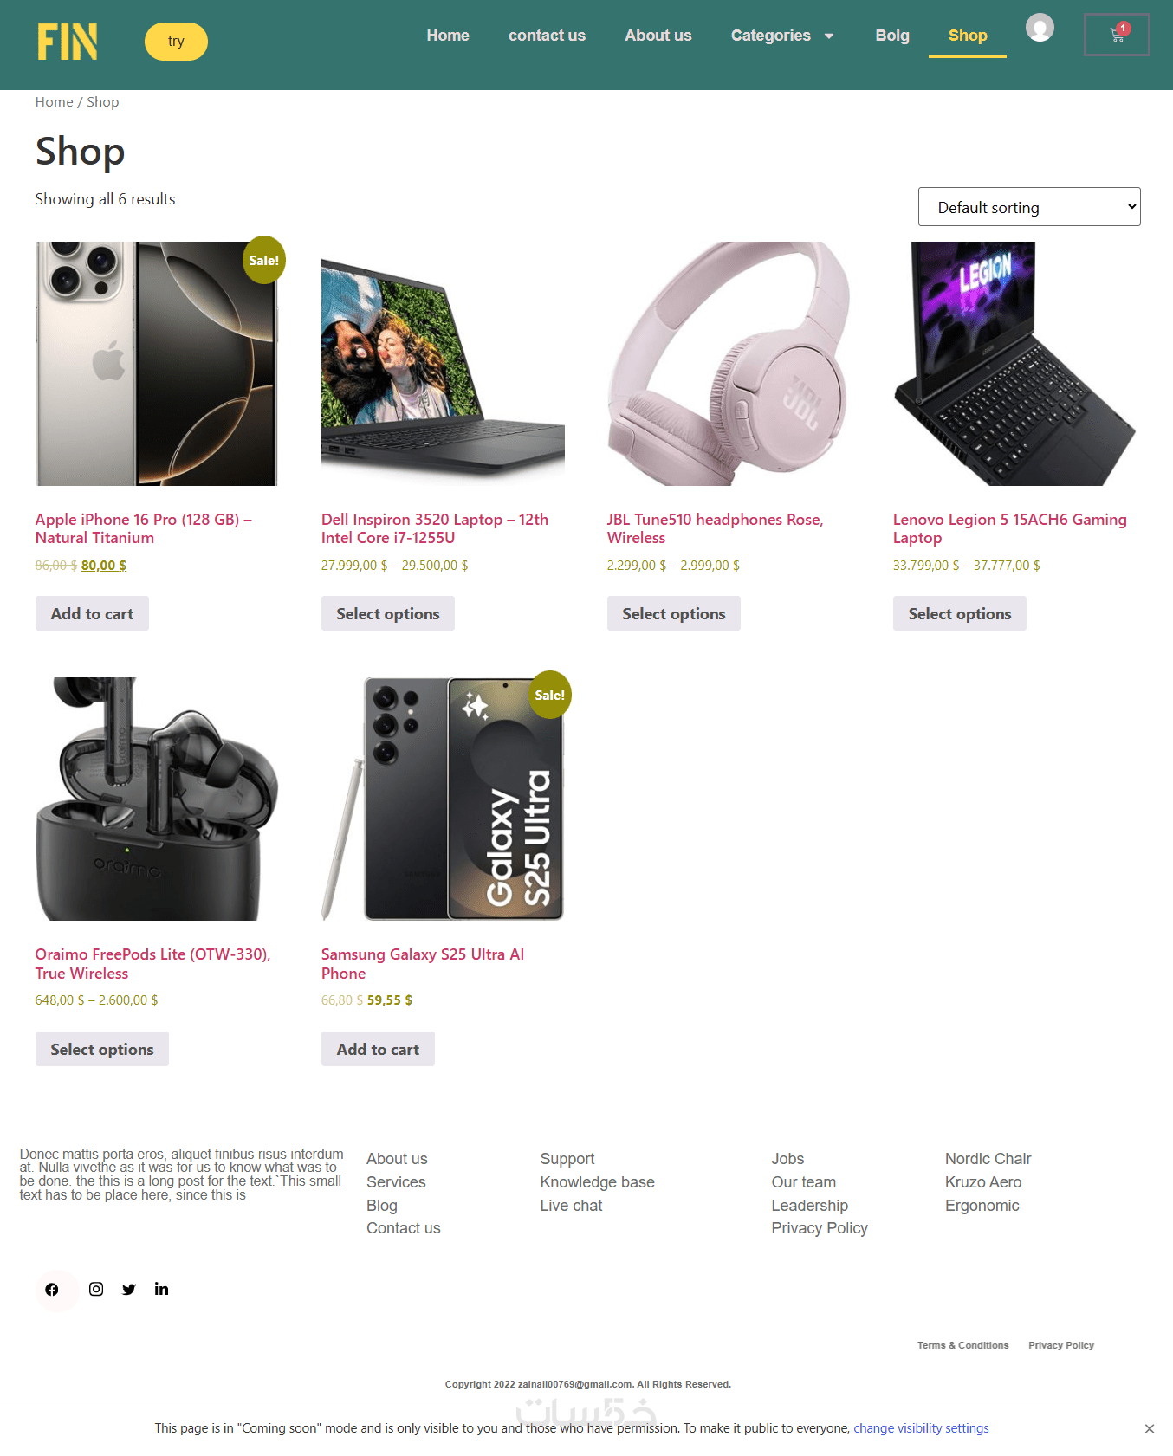Expand the Categories menu arrow
The image size is (1173, 1456).
pos(829,36)
